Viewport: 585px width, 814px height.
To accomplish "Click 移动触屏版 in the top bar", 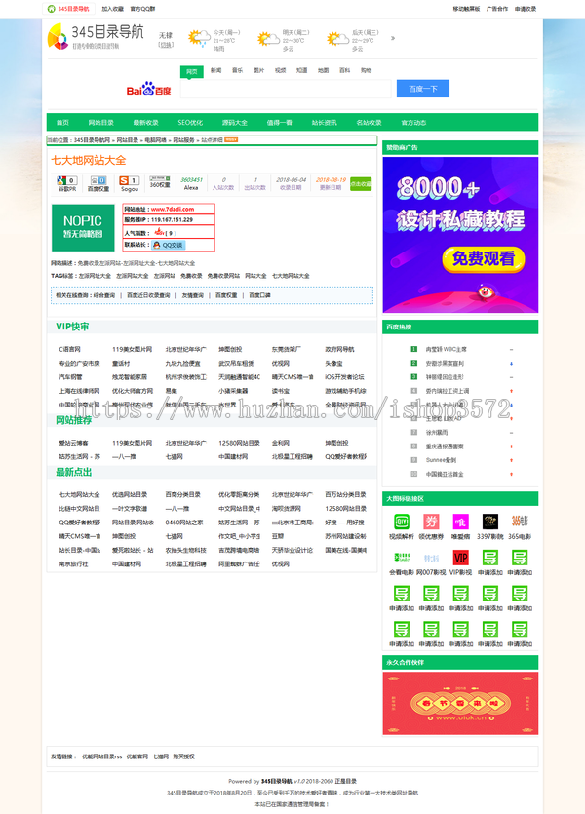I will click(x=466, y=9).
